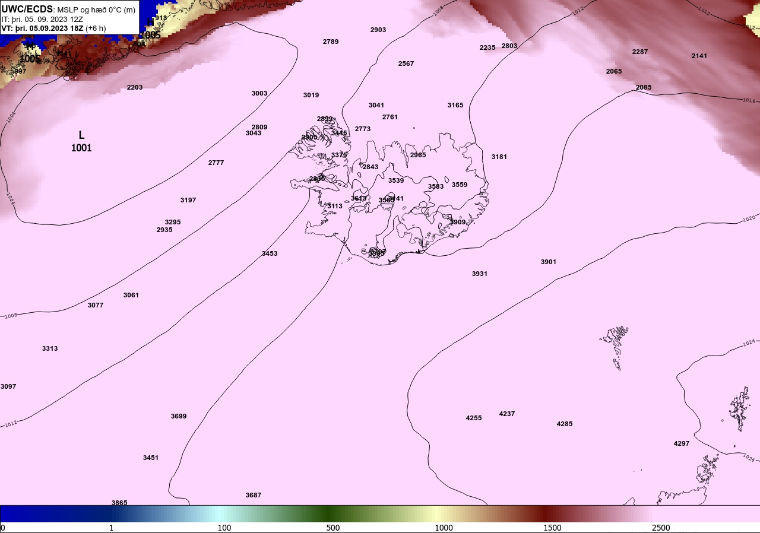Click the 2065 height value
760x533 pixels.
click(x=614, y=71)
